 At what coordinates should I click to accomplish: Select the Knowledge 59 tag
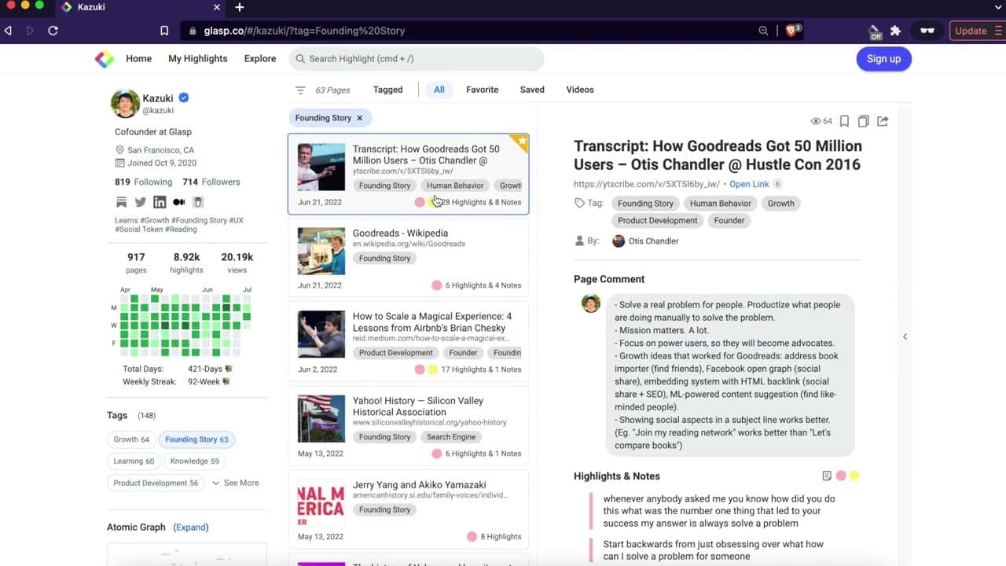pos(195,461)
